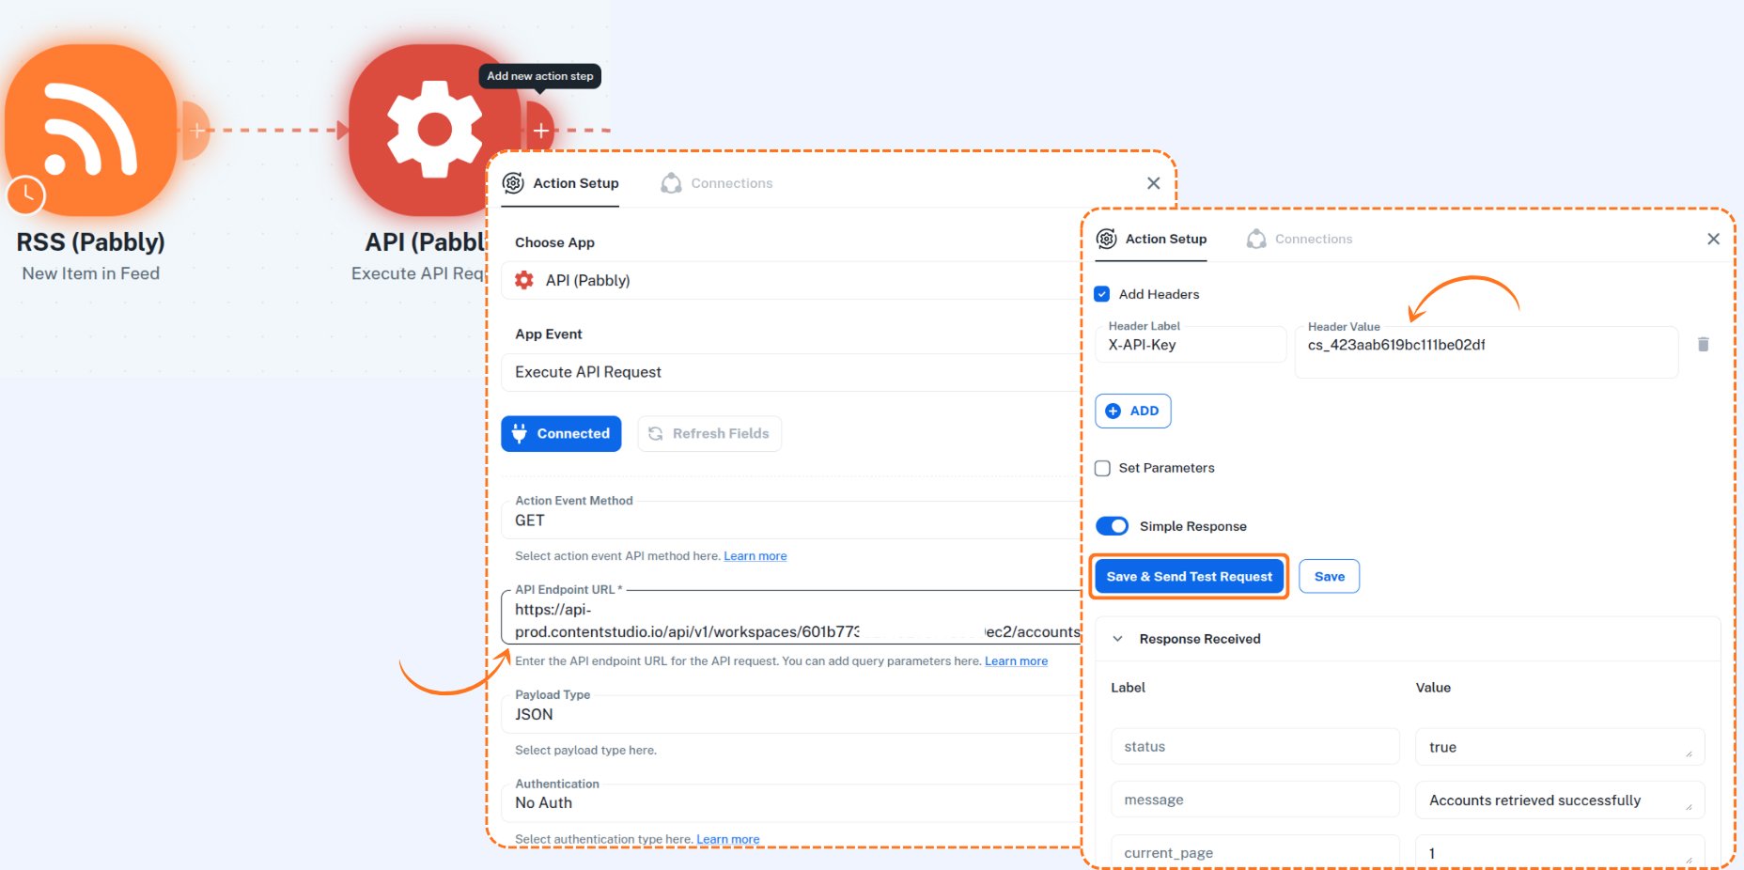
Task: Delete the X-API-Key header row
Action: [x=1703, y=345]
